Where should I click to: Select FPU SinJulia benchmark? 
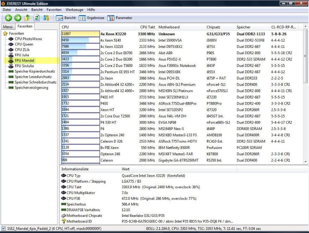[24, 66]
